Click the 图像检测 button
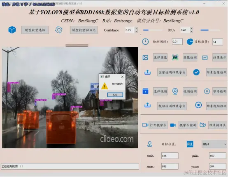This screenshot has width=228, height=177. (x=190, y=57)
